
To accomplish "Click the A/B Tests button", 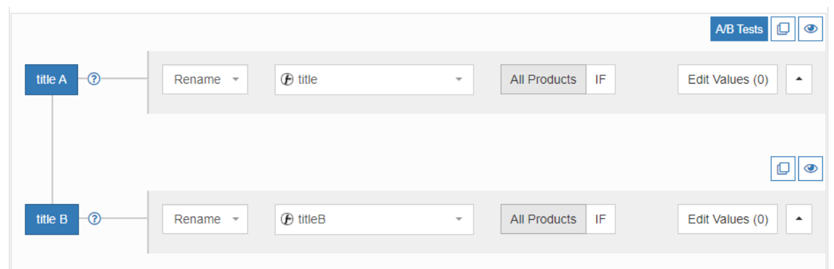I will click(x=739, y=29).
